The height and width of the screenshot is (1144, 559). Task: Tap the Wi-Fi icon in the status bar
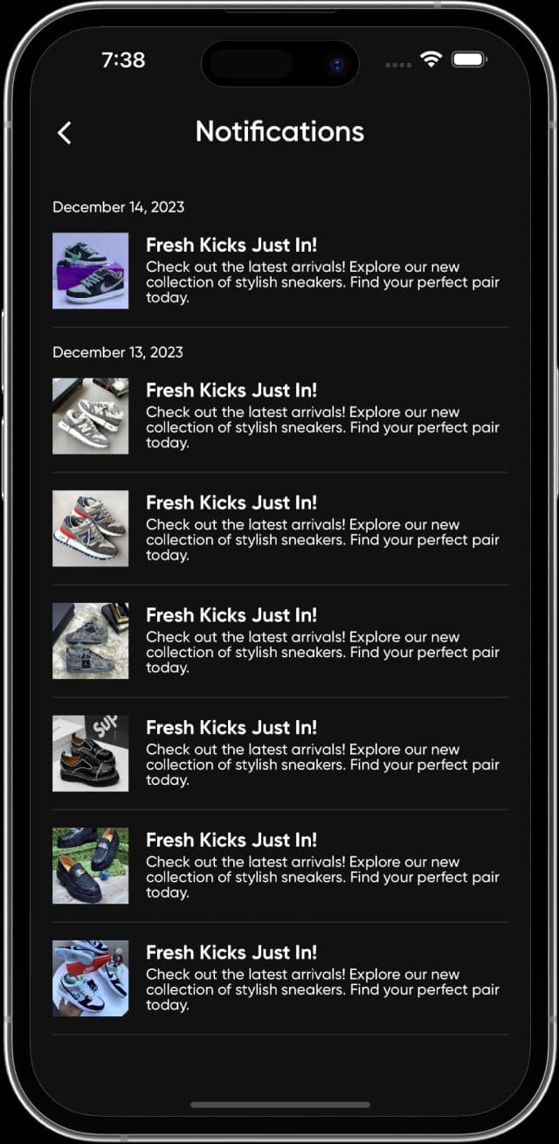coord(431,63)
